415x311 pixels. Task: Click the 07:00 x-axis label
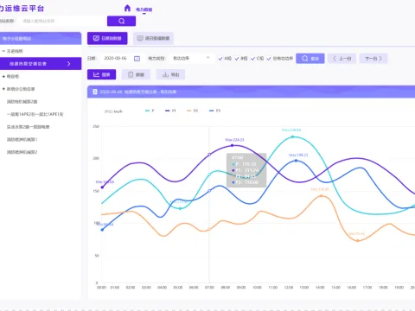[x=209, y=288]
